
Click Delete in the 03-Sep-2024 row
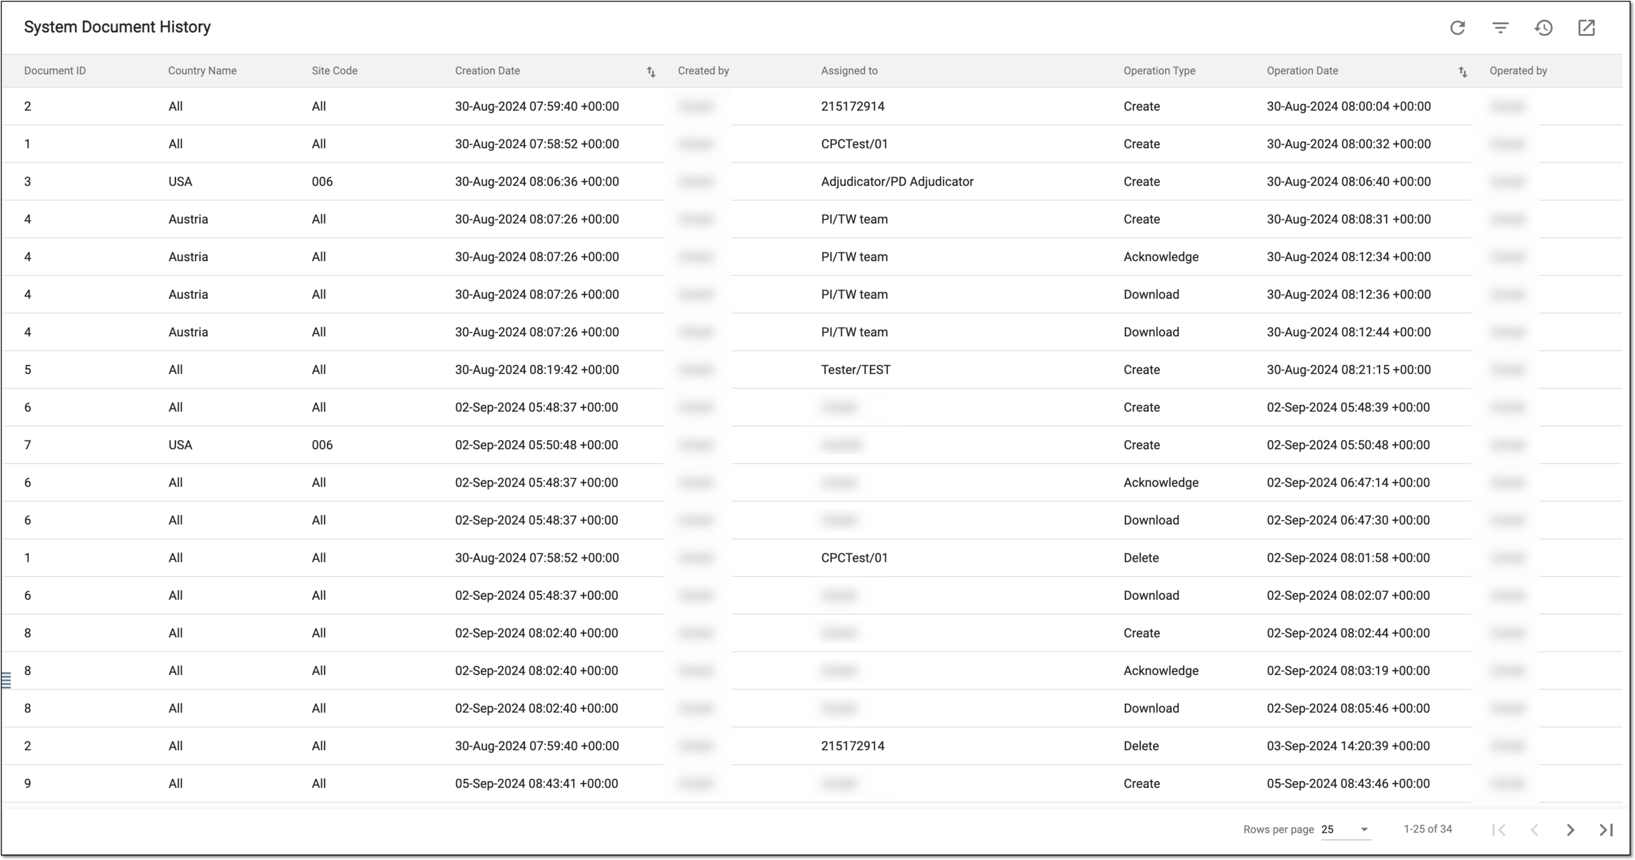(1141, 746)
